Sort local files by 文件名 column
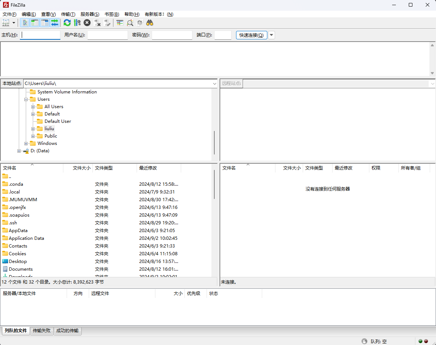436x345 pixels. 32,168
